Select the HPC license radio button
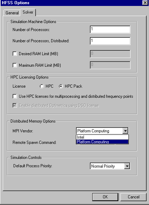Screen dimensions: 149x205 (x=42, y=86)
